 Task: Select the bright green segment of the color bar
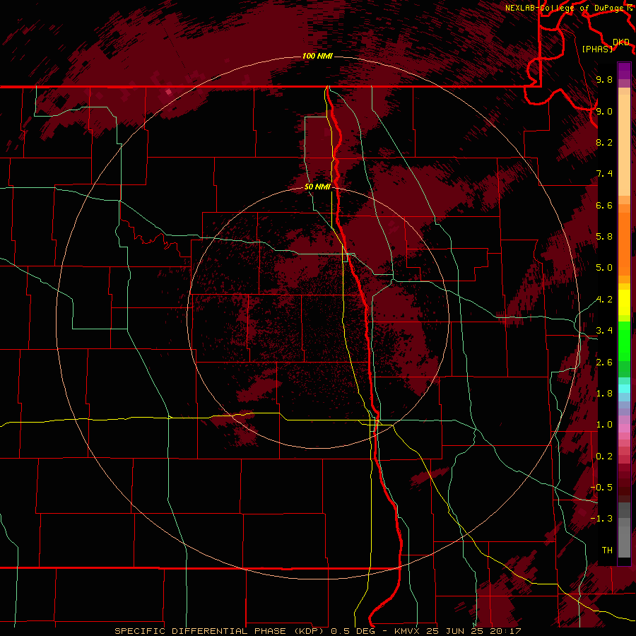[624, 341]
